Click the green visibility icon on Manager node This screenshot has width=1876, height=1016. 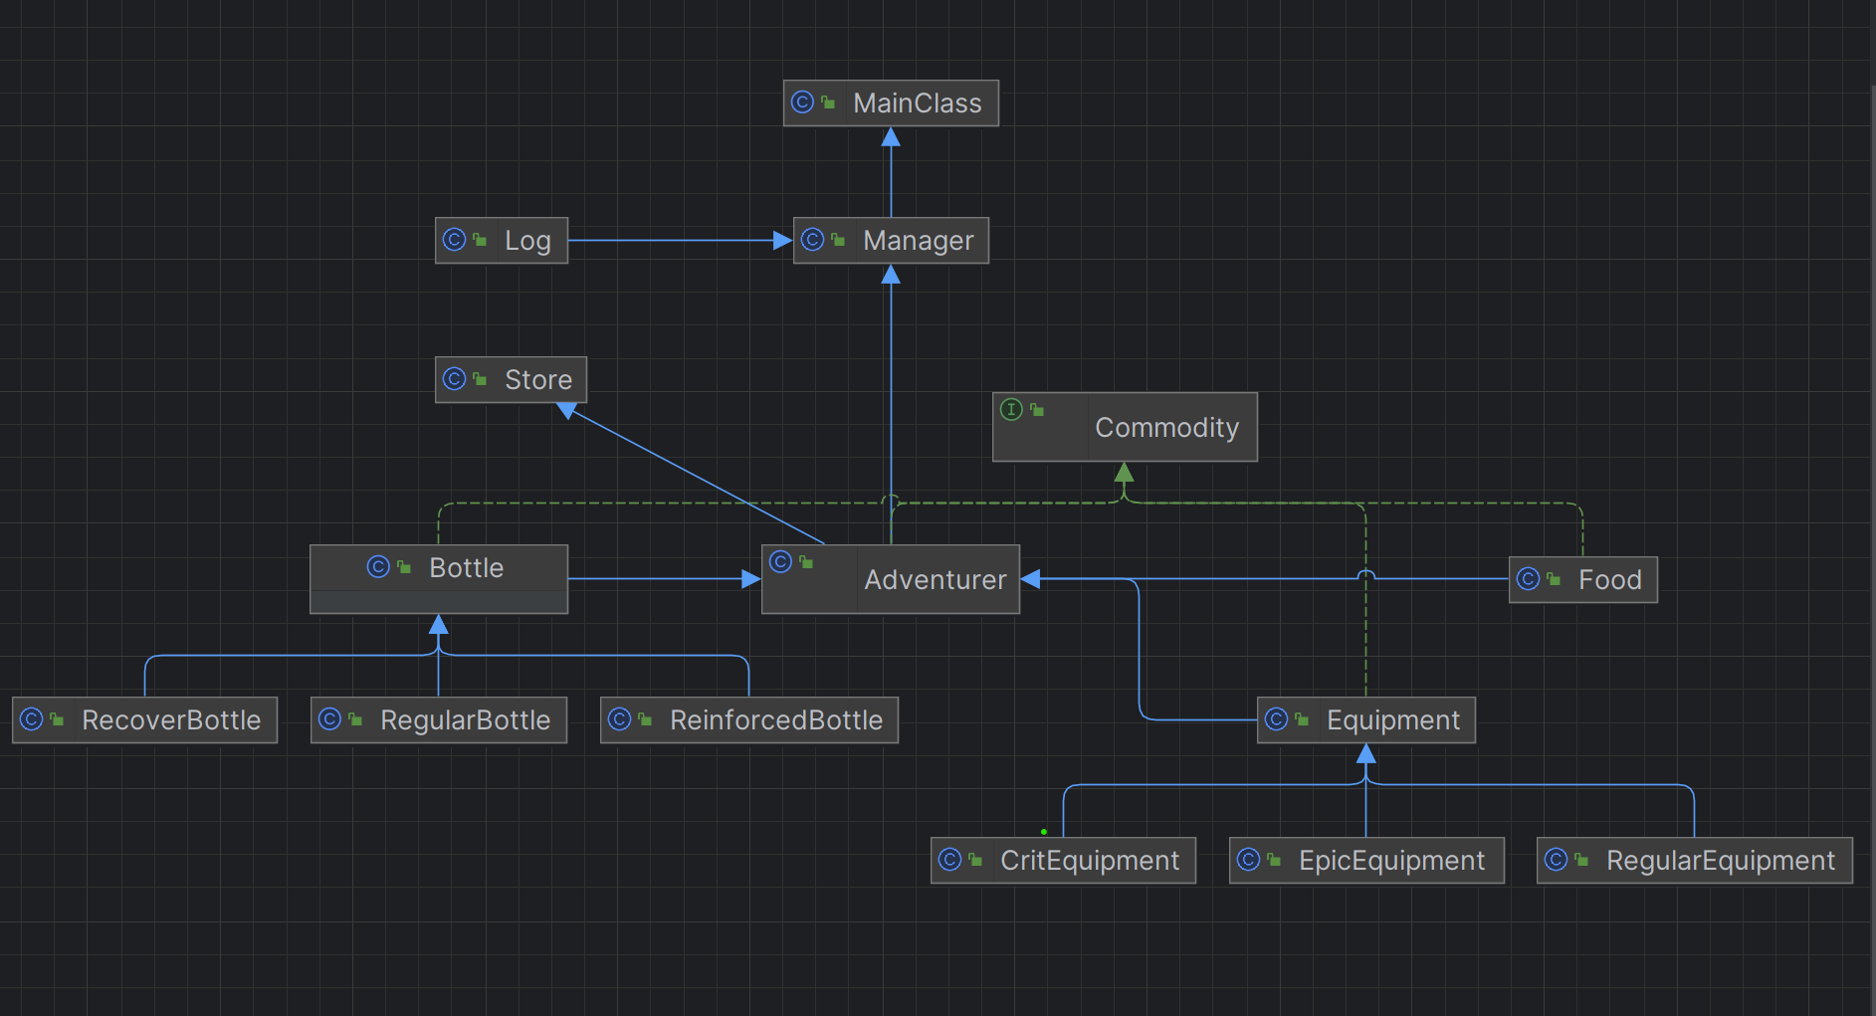pos(838,241)
